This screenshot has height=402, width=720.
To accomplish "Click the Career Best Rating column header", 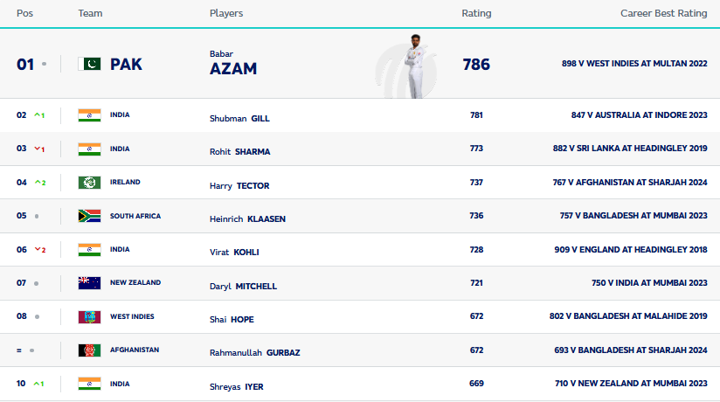I will pos(663,13).
